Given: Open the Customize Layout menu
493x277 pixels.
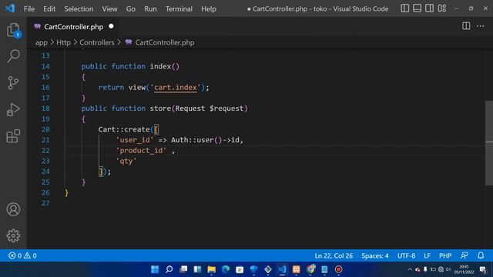Looking at the screenshot, I should [441, 8].
